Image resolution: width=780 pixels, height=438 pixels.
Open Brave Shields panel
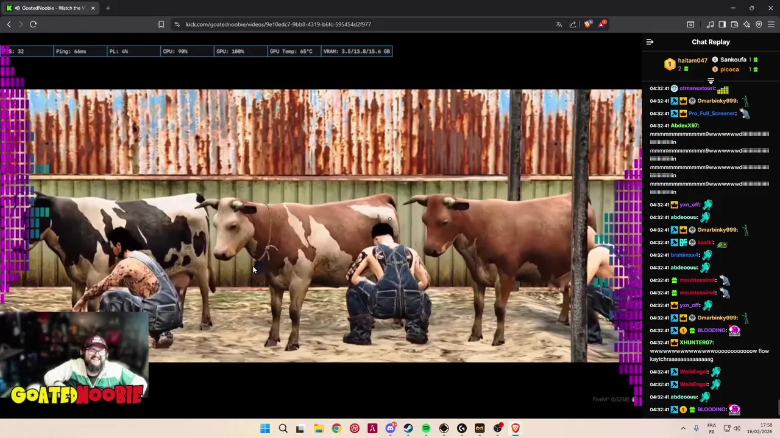tap(587, 24)
